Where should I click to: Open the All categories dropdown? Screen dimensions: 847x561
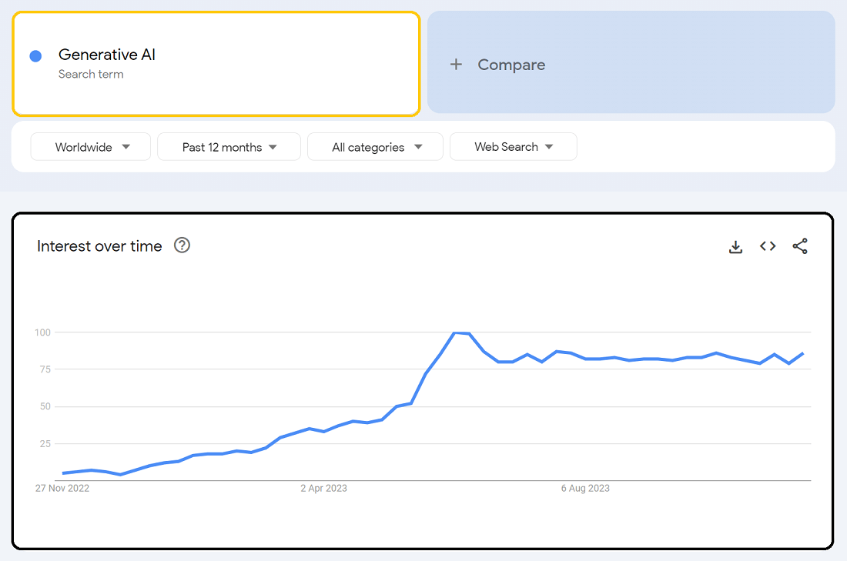375,147
